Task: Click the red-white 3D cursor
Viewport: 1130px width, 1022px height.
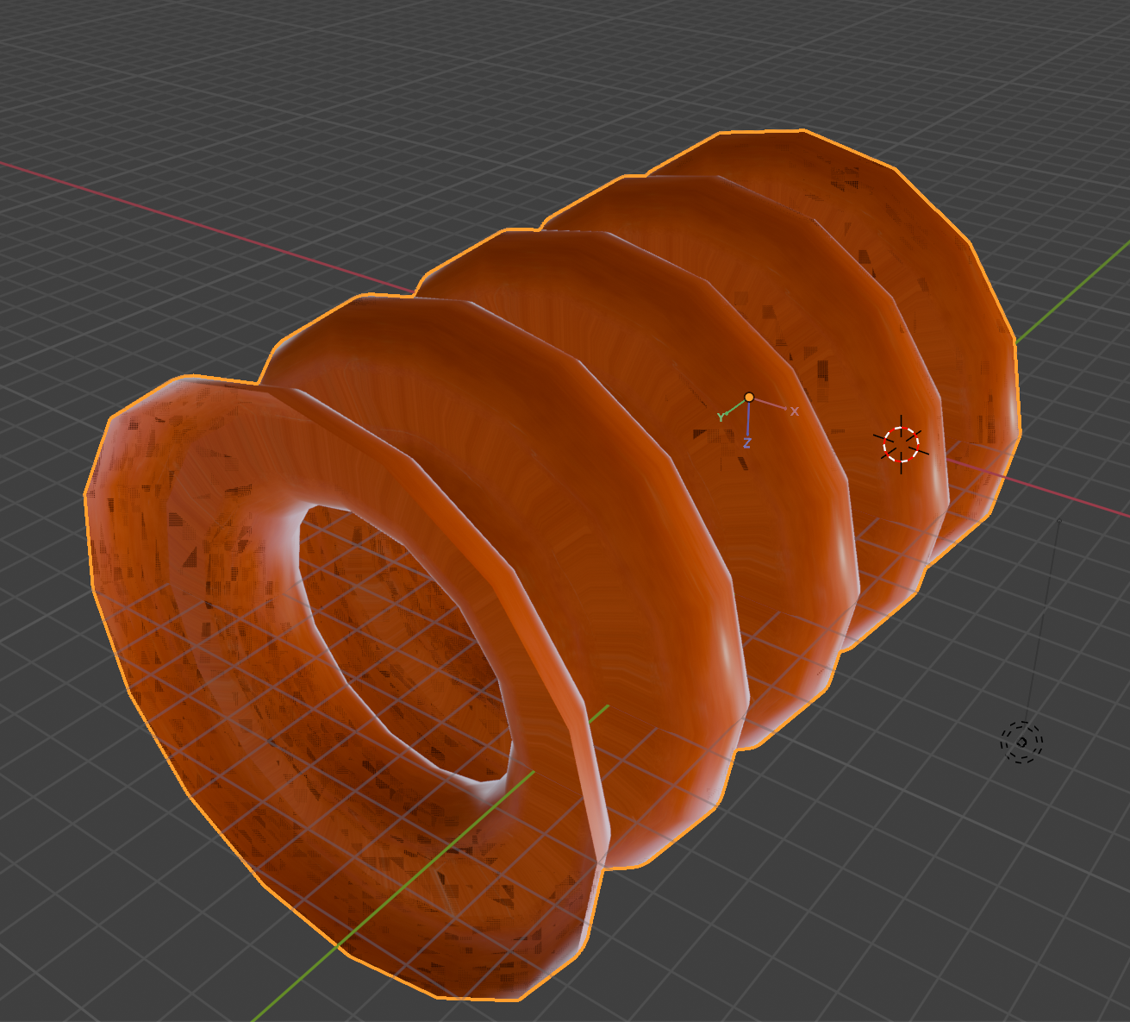Action: [901, 444]
